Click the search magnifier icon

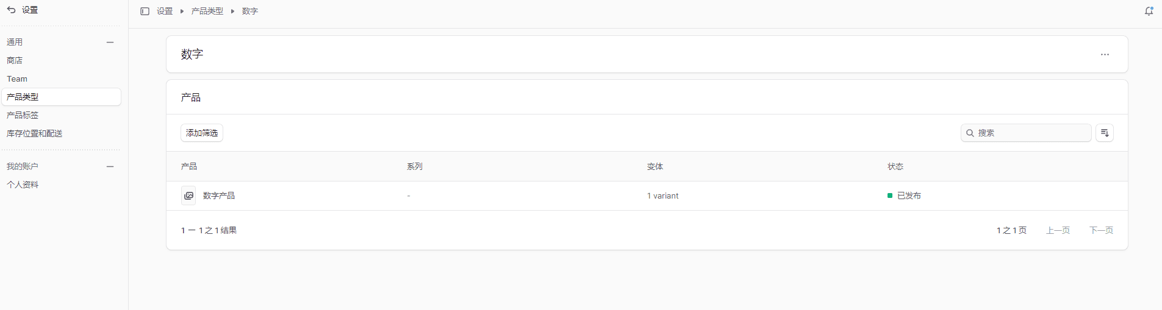(970, 133)
